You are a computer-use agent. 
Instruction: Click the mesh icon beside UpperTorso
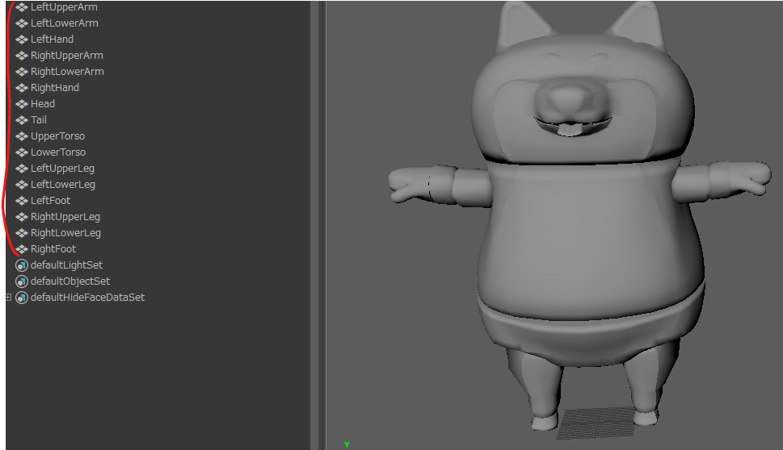pos(22,136)
